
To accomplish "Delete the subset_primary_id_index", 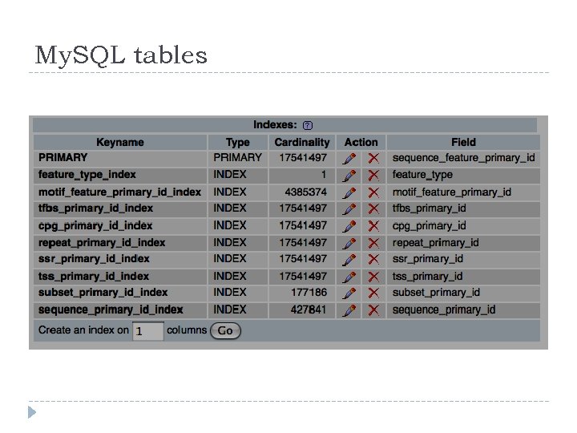I will click(x=373, y=293).
